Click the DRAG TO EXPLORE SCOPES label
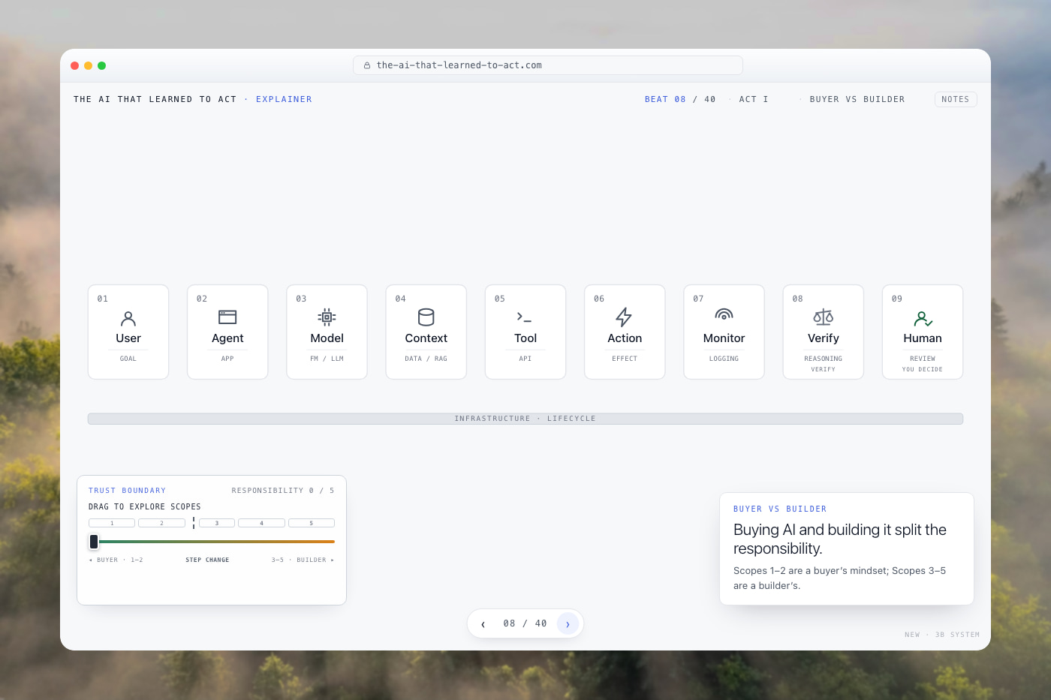 pos(145,507)
